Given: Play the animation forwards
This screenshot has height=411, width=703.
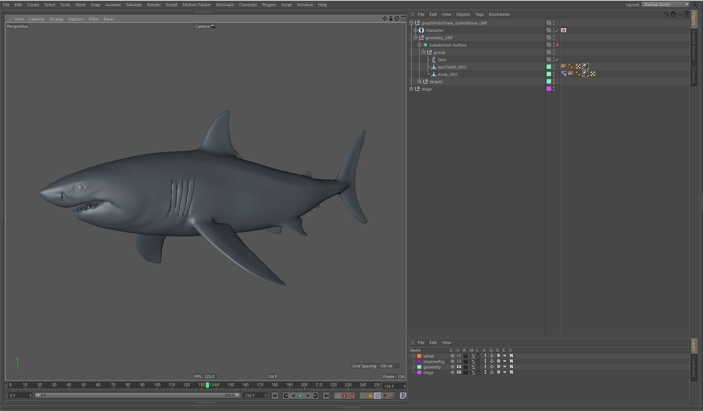Looking at the screenshot, I should [301, 396].
